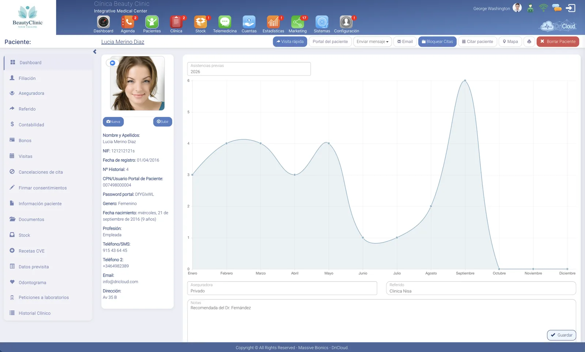Click the Borrar Paciente button

(x=558, y=42)
